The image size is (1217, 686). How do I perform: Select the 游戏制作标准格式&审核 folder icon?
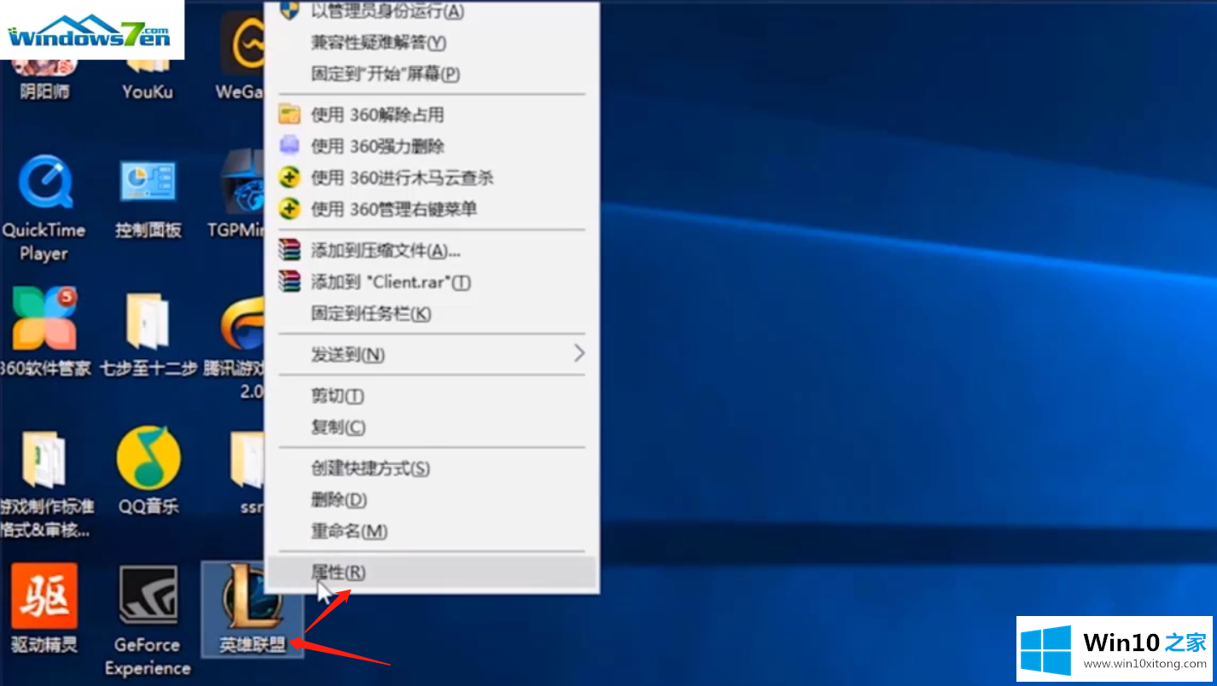45,484
